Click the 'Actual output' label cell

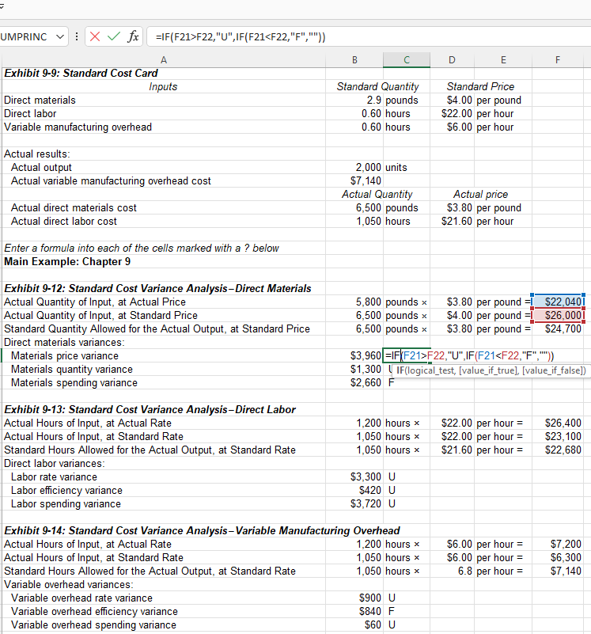(x=164, y=167)
